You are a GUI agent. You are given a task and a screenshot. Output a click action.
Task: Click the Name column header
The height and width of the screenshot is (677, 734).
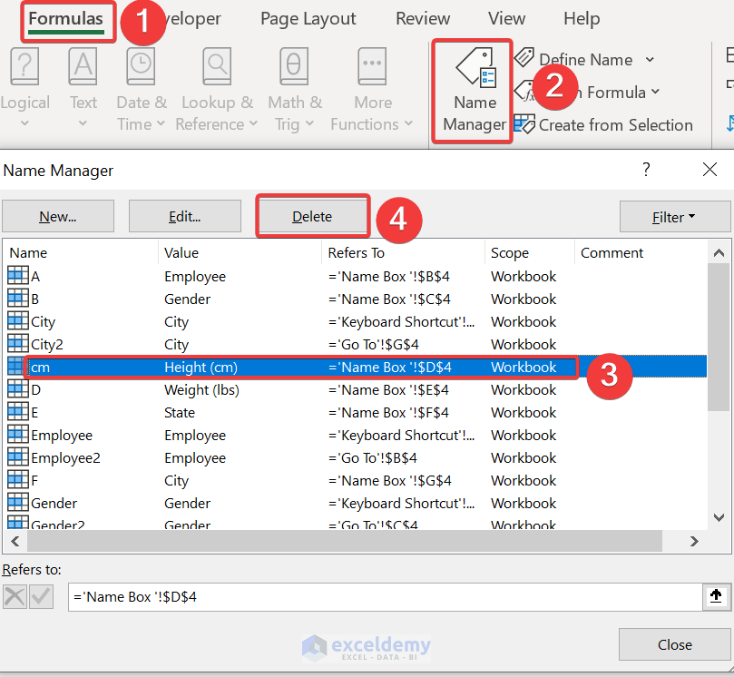(x=82, y=253)
